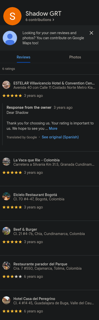Click the five-star rating under Beef & Burger
The width and height of the screenshot is (99, 320).
[12, 242]
